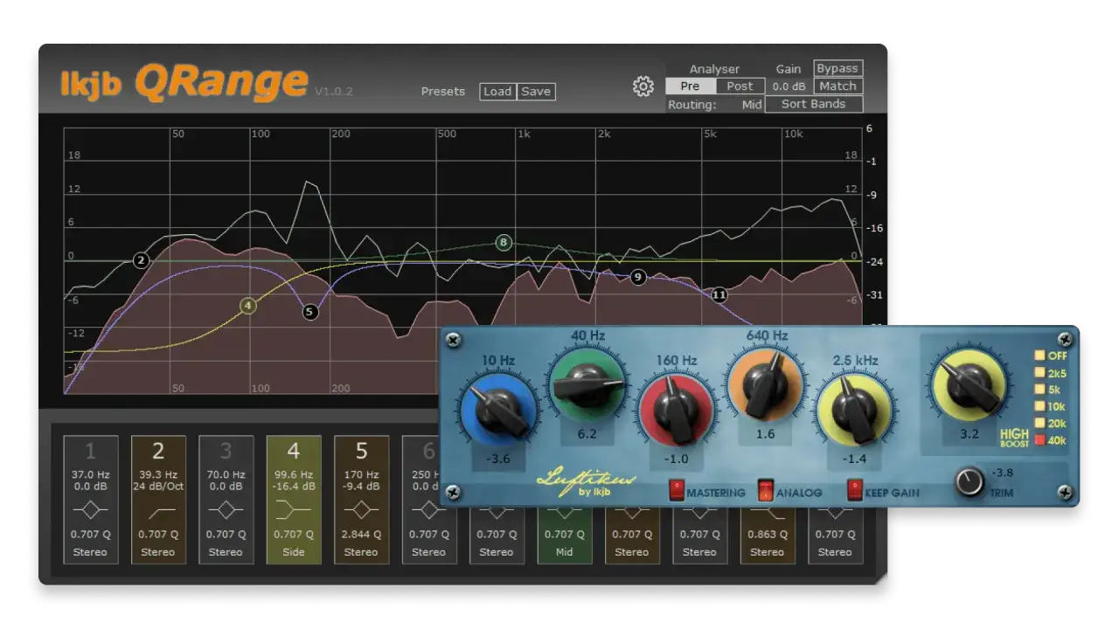Click the High Boost value field 3.2
Image resolution: width=1119 pixels, height=629 pixels.
click(x=968, y=433)
